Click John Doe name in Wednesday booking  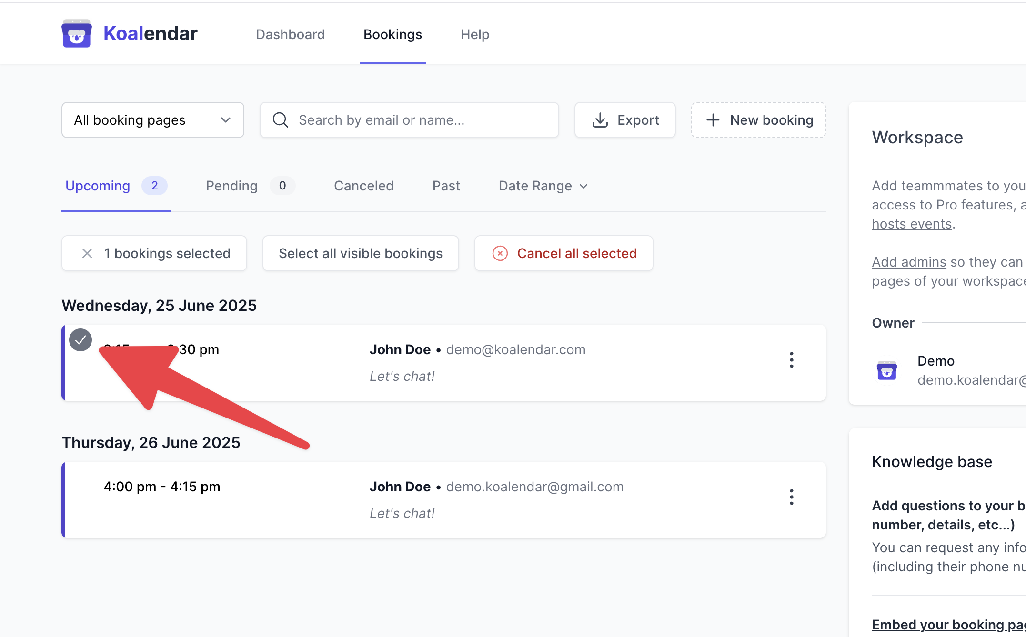click(x=400, y=349)
